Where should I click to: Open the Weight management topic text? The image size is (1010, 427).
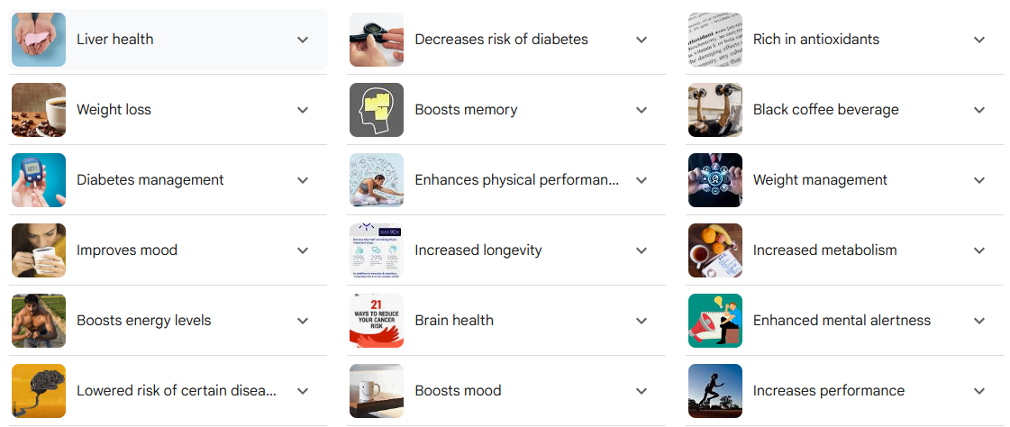pyautogui.click(x=820, y=180)
